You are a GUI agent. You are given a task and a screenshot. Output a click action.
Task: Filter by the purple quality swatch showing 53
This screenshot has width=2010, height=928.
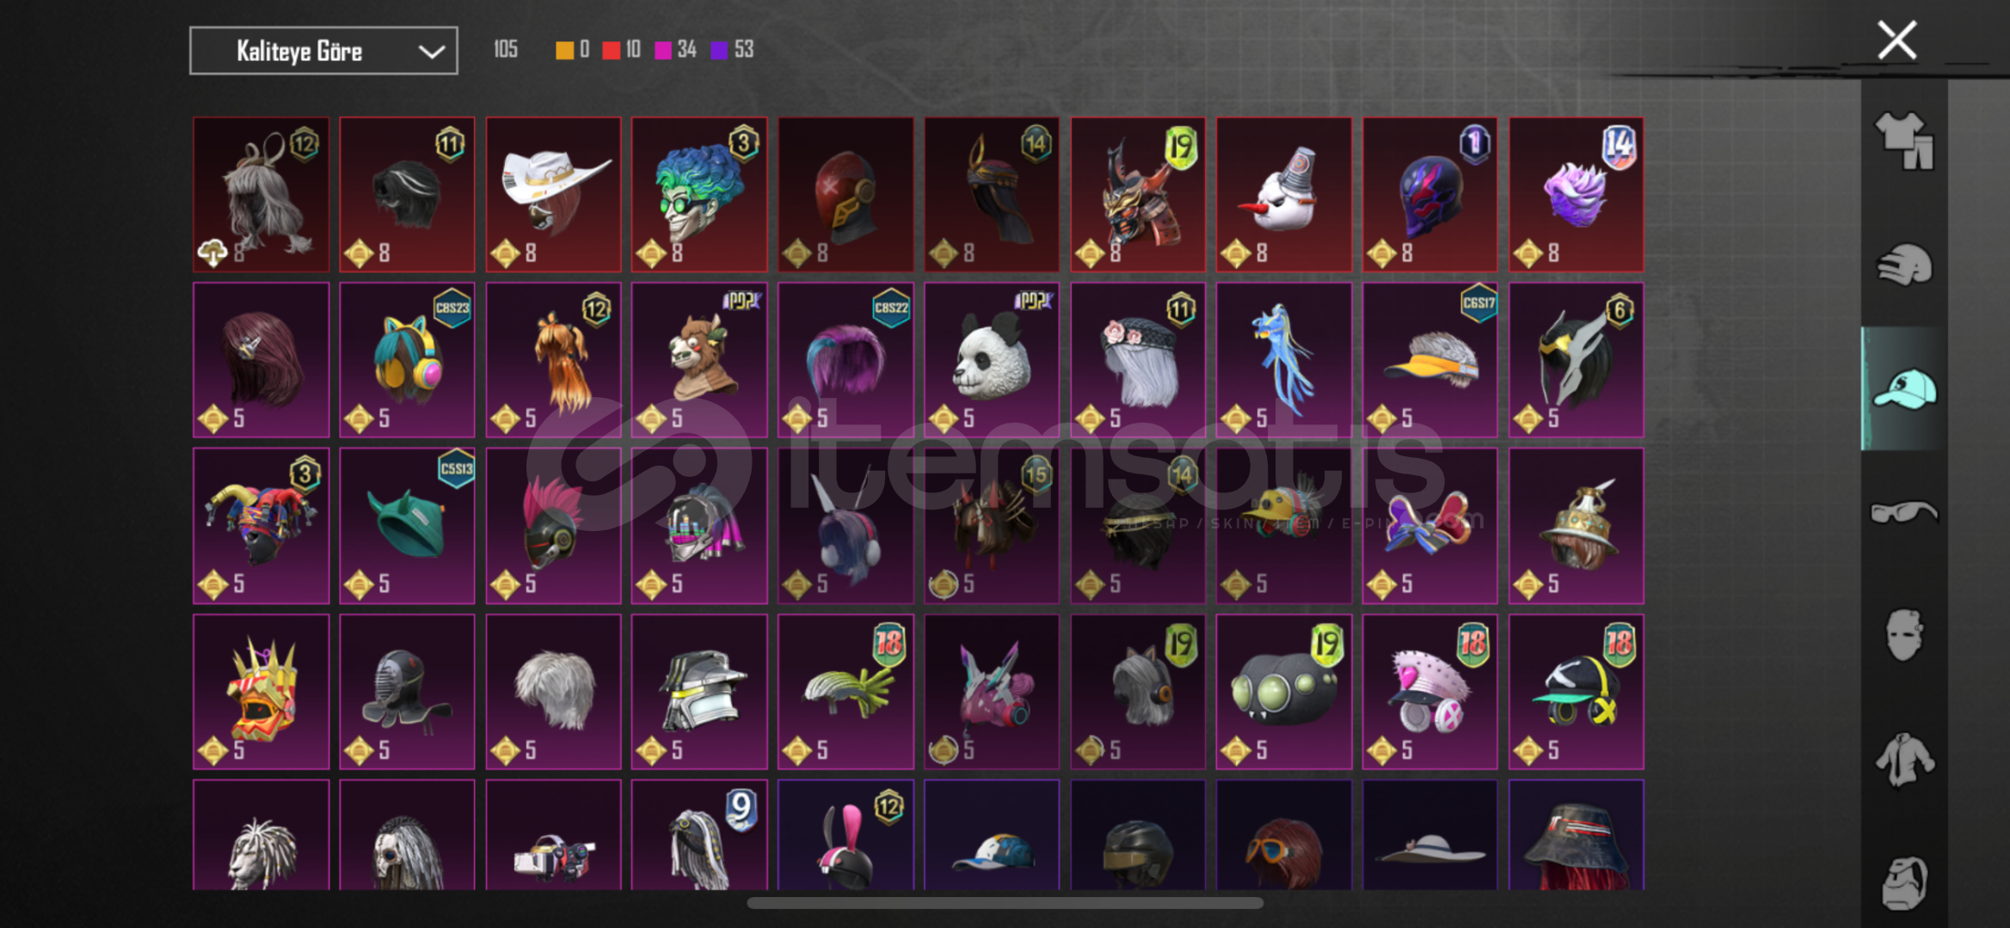point(719,50)
